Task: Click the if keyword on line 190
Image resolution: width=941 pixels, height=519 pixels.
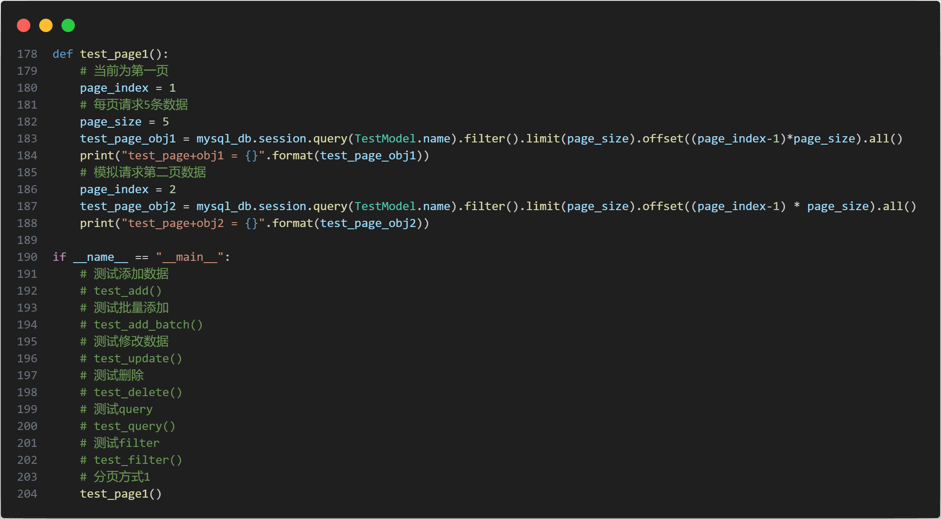Action: pyautogui.click(x=59, y=257)
